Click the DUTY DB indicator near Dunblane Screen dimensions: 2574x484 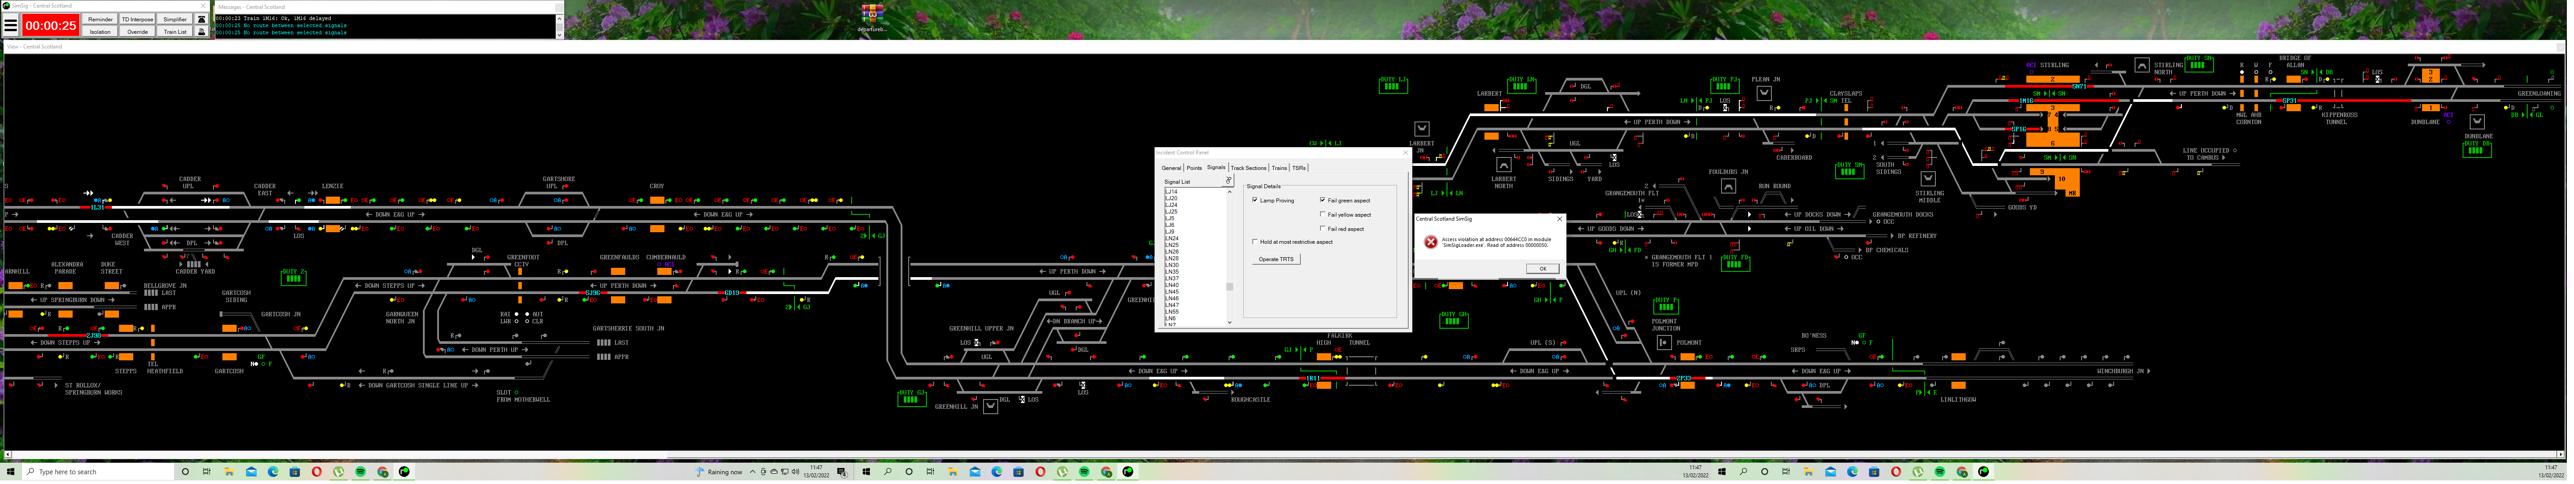coord(2477,149)
